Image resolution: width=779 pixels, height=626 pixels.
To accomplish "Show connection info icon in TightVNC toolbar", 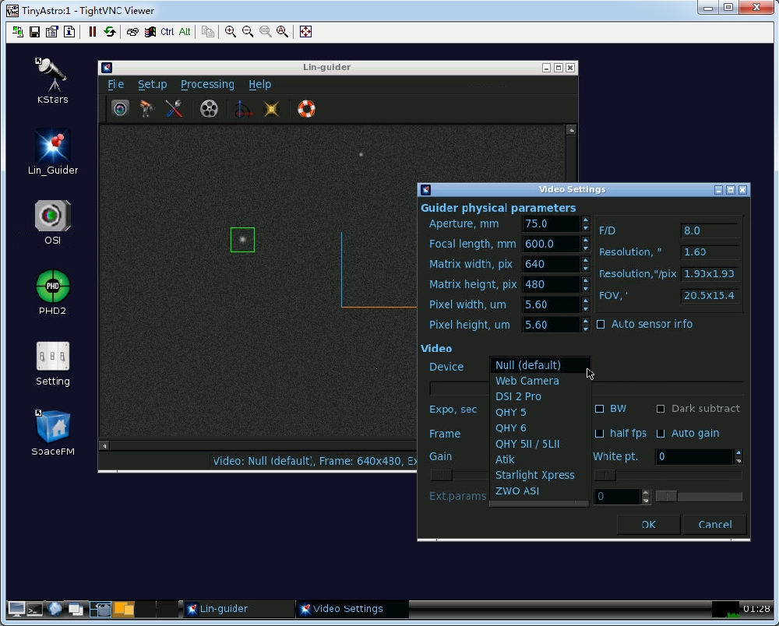I will click(x=69, y=32).
